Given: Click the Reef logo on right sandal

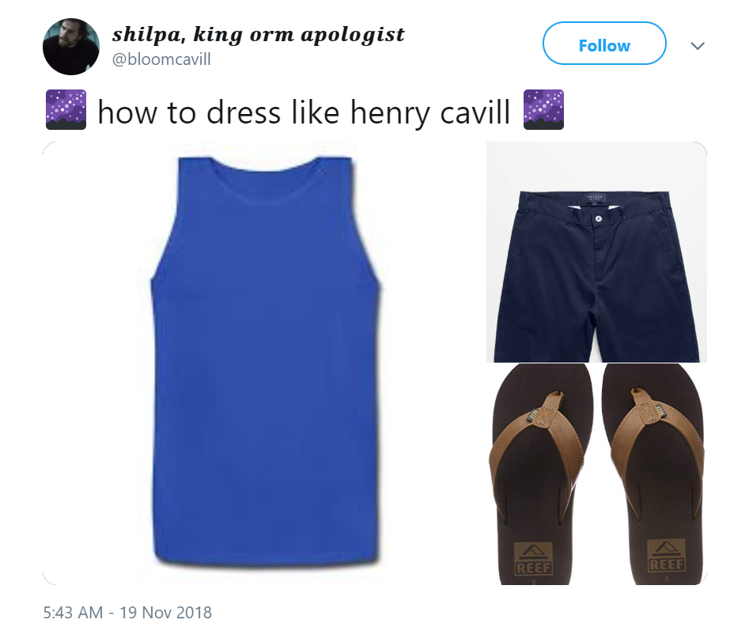Looking at the screenshot, I should [x=666, y=554].
